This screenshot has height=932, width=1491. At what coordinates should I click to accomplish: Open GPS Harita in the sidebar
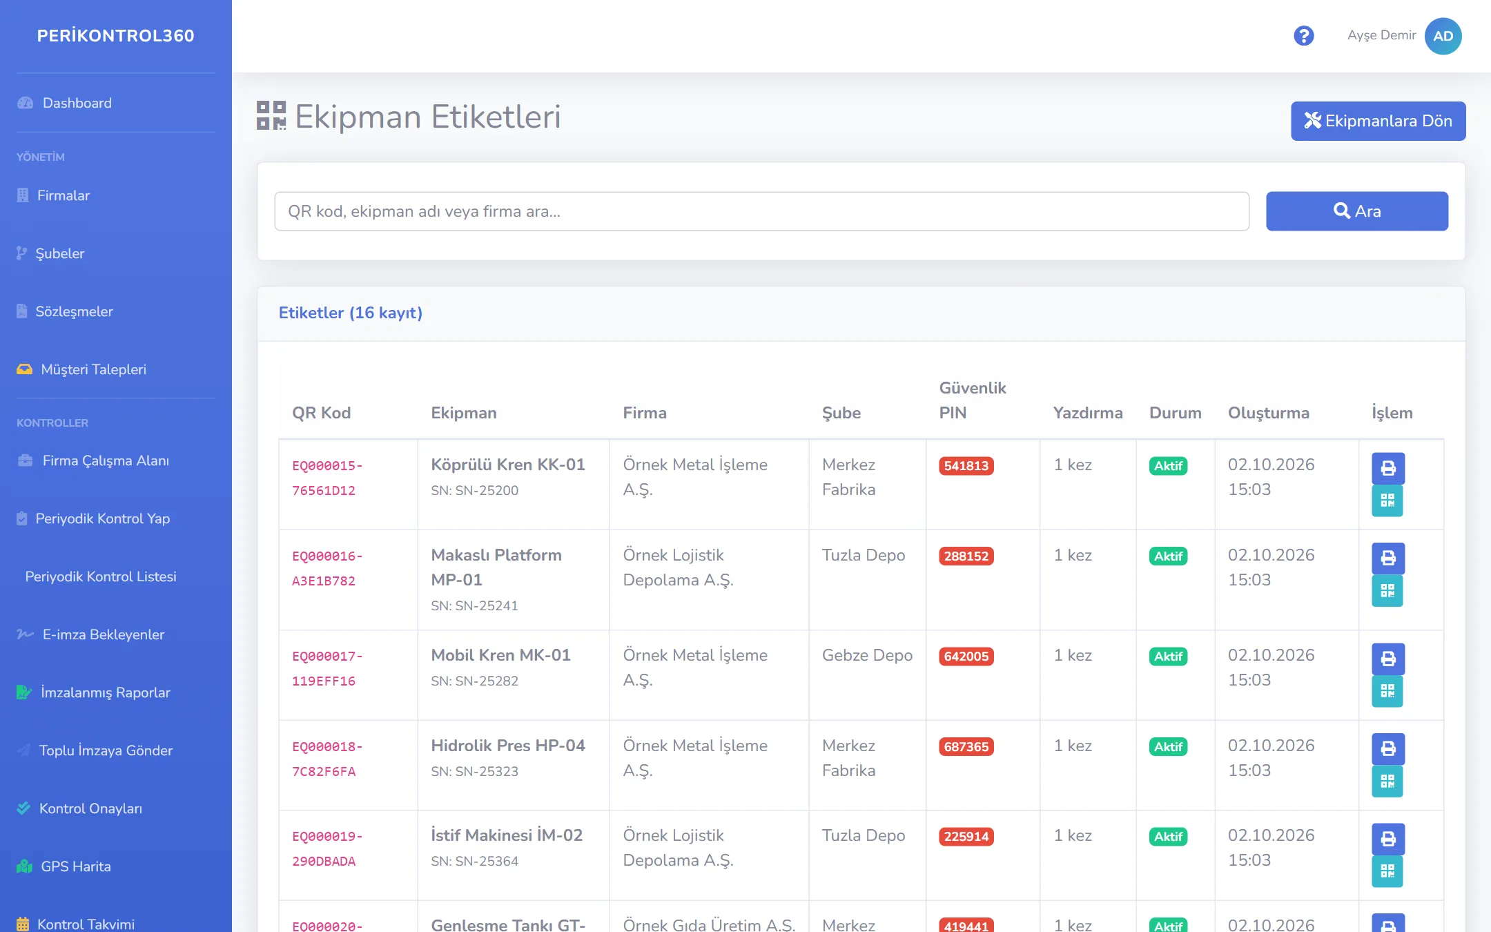click(115, 866)
